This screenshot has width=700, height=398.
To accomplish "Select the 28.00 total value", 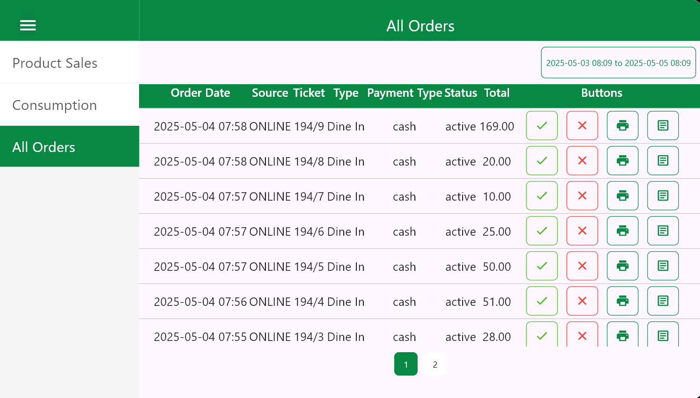I will (497, 337).
